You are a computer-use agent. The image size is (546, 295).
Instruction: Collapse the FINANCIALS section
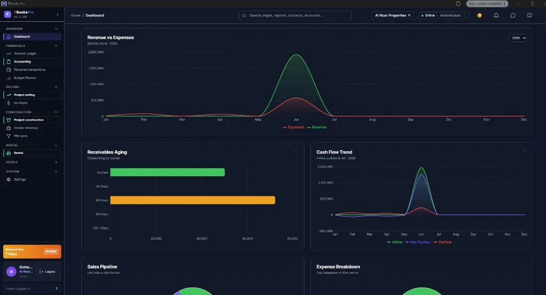[x=56, y=46]
